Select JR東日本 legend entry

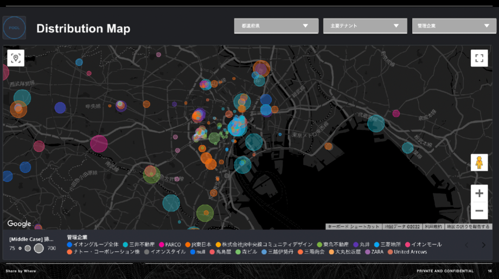198,244
